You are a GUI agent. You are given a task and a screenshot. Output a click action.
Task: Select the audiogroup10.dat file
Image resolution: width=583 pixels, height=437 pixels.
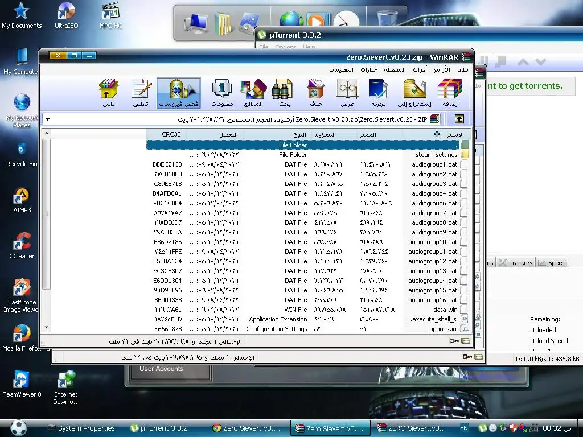tap(307, 241)
